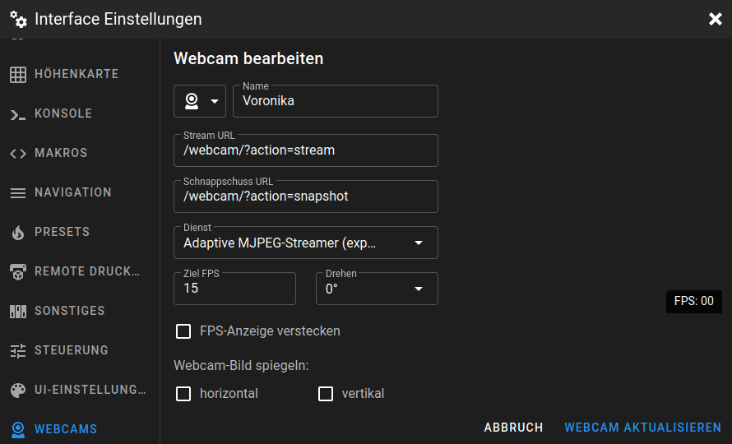Click the Höhenkarte grid icon
Viewport: 732px width, 444px height.
[18, 74]
